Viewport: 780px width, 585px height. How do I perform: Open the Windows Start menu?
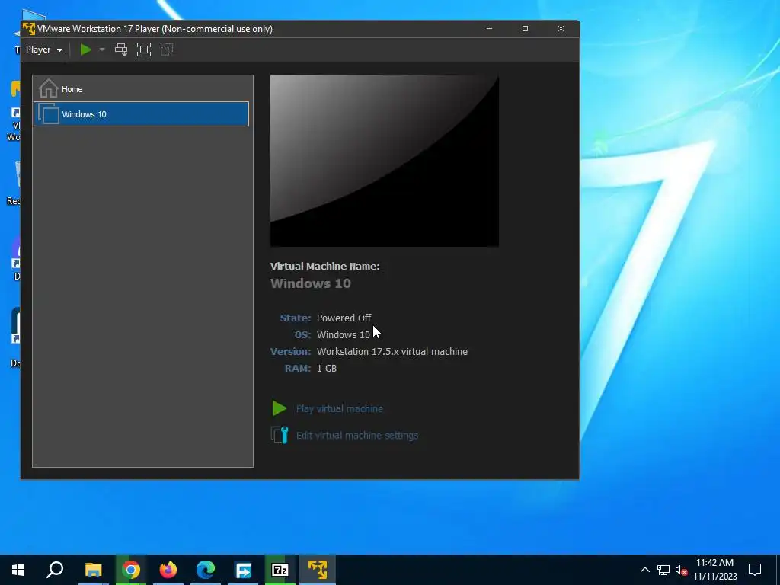pyautogui.click(x=18, y=570)
